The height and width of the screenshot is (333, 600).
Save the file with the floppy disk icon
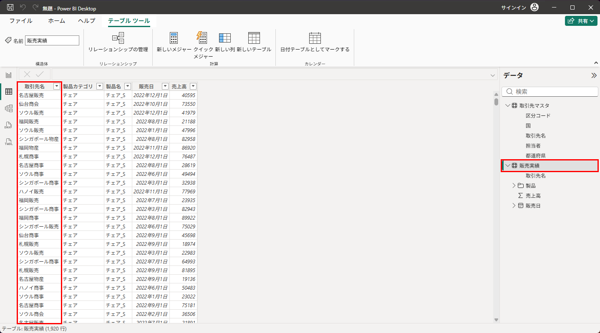(x=10, y=8)
